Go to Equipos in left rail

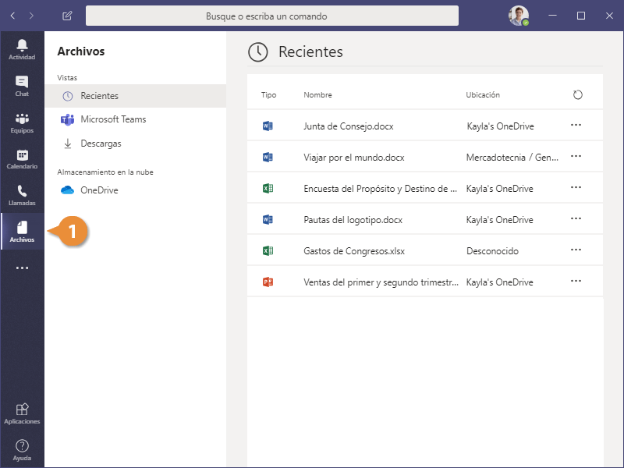[x=22, y=122]
